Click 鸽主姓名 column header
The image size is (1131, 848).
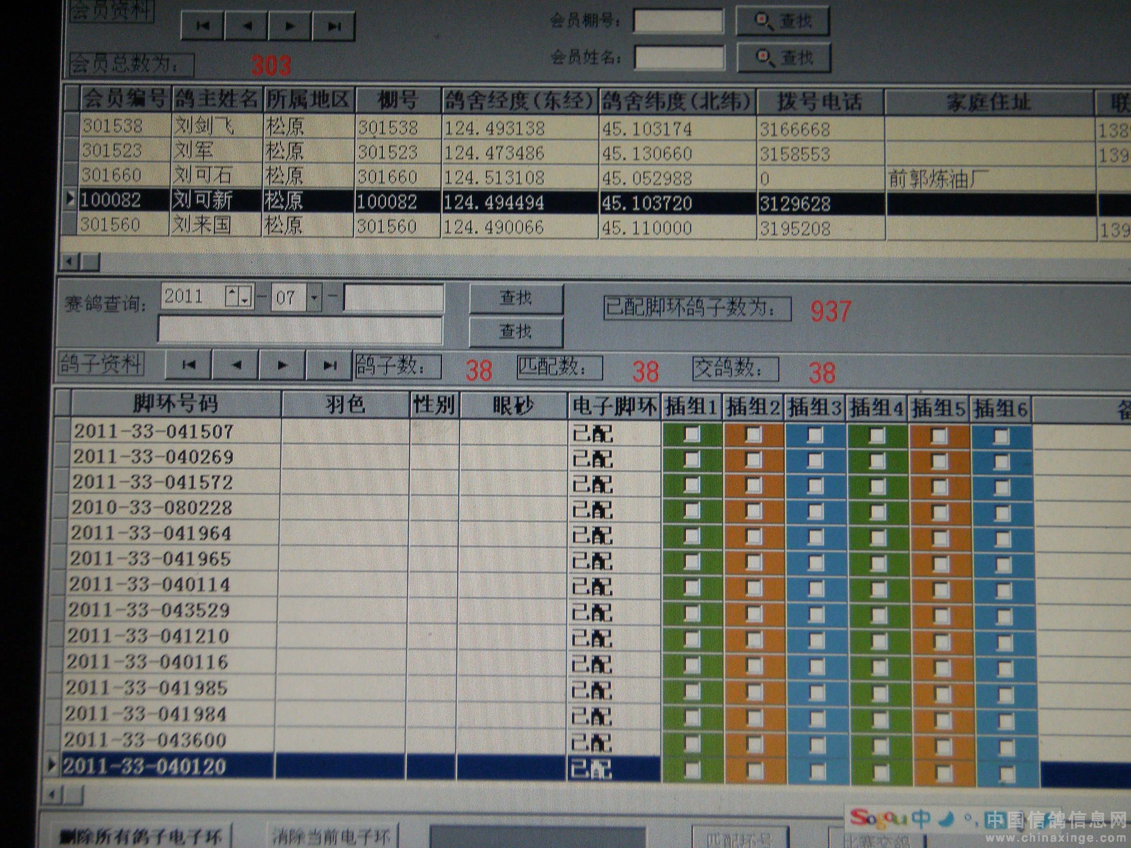pyautogui.click(x=217, y=100)
